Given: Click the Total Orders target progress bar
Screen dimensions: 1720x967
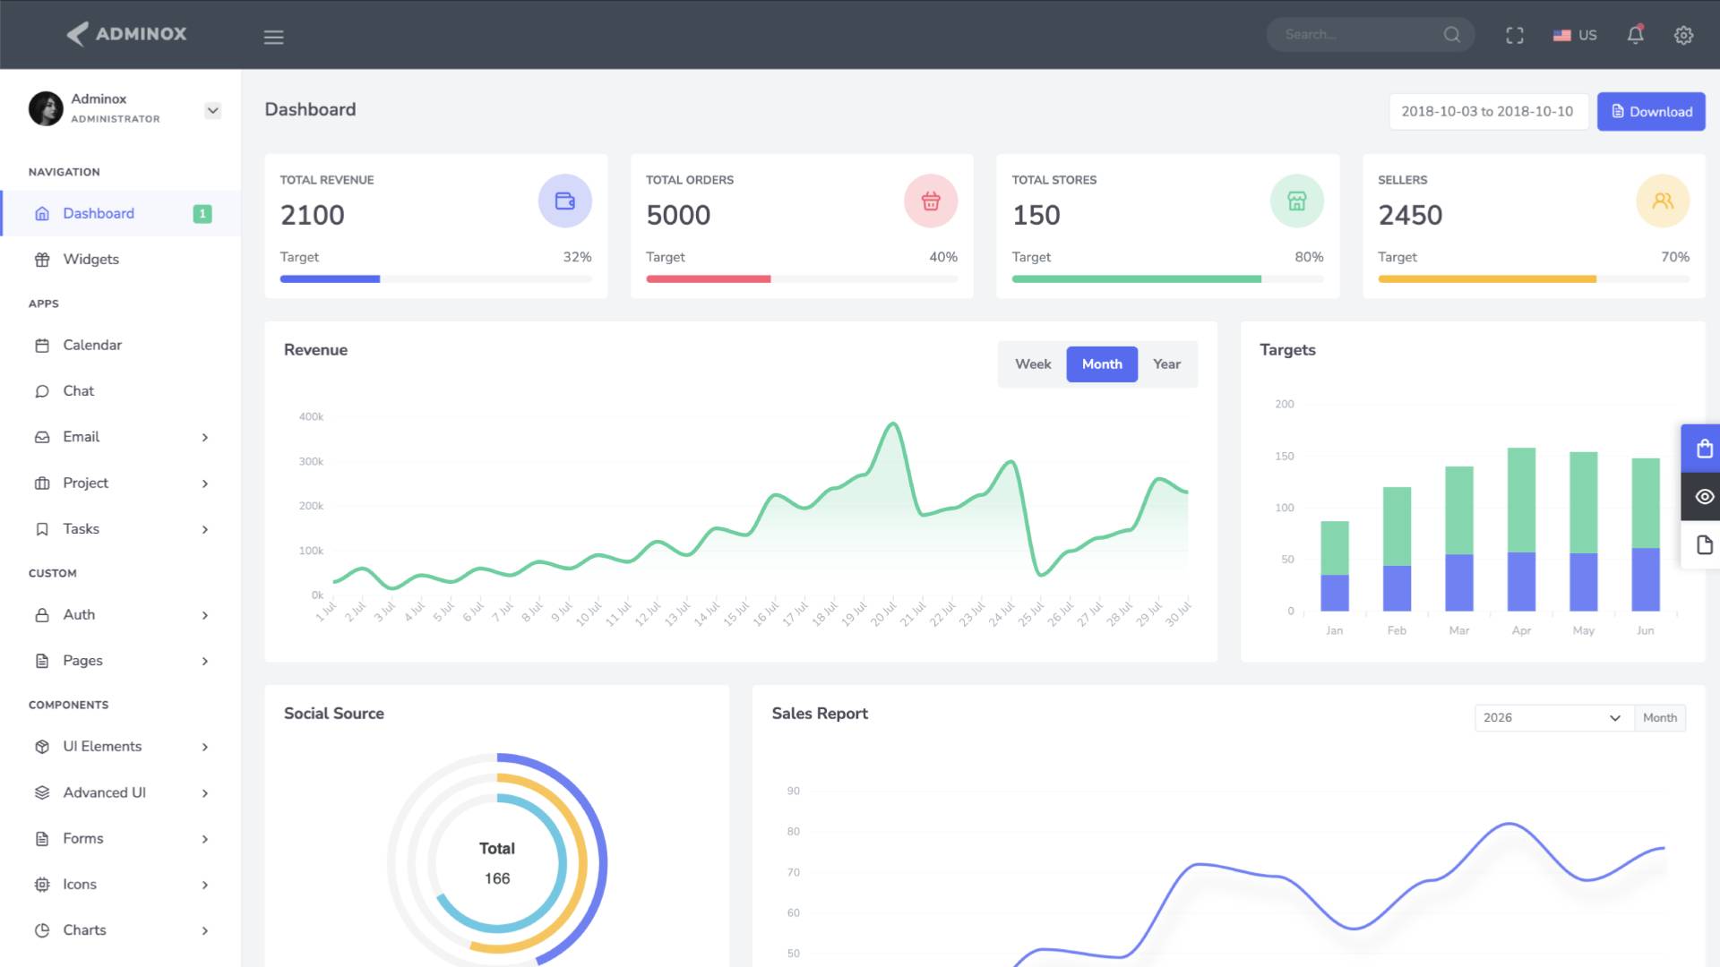Looking at the screenshot, I should pos(802,279).
